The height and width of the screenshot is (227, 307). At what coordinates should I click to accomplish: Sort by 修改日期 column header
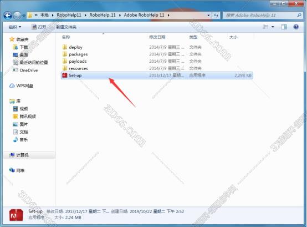click(x=157, y=37)
